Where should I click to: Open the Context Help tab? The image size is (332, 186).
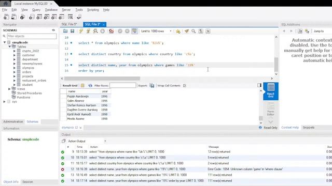[x=290, y=128]
